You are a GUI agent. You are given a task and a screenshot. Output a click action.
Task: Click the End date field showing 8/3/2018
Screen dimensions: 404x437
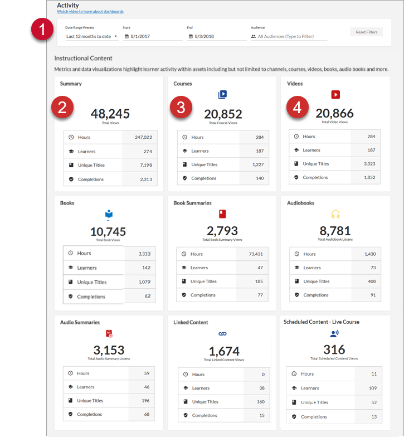point(216,36)
